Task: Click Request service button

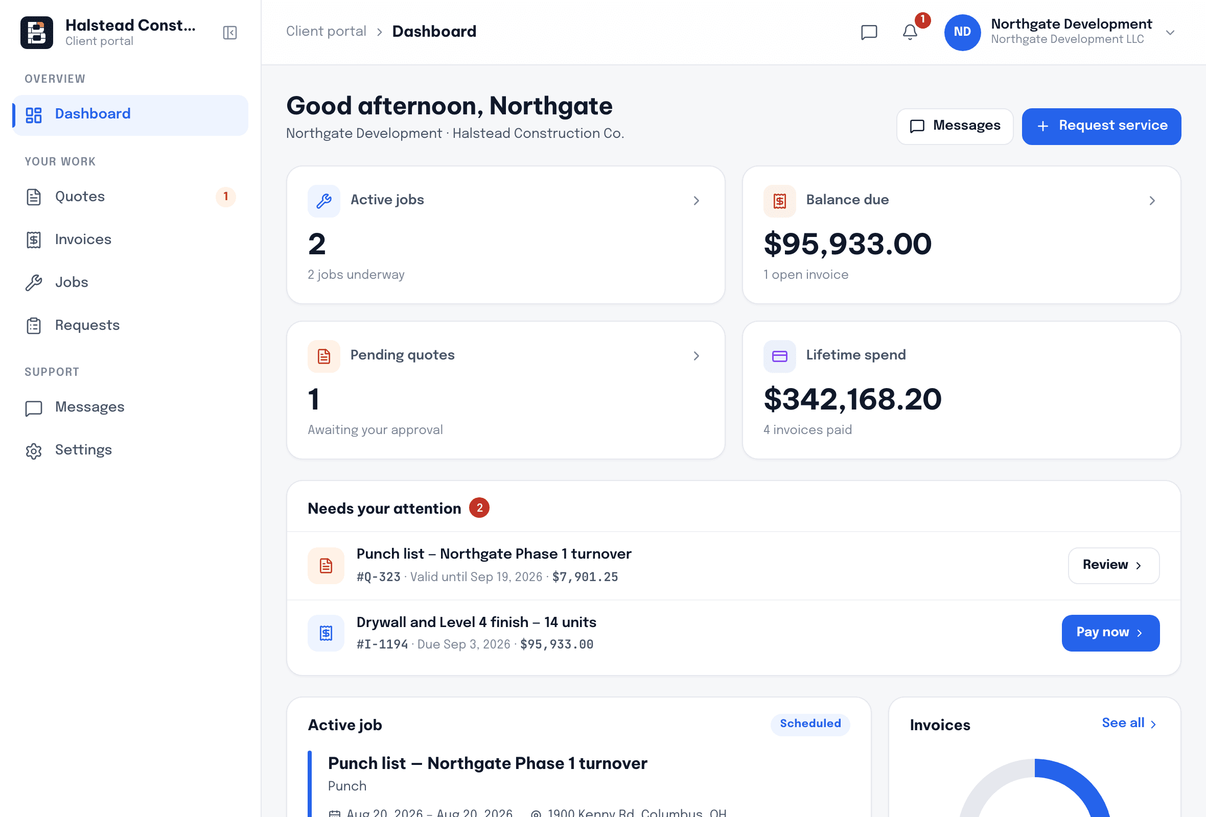Action: click(x=1101, y=127)
